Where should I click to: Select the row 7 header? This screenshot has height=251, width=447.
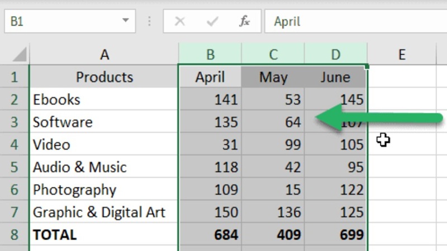pyautogui.click(x=15, y=212)
